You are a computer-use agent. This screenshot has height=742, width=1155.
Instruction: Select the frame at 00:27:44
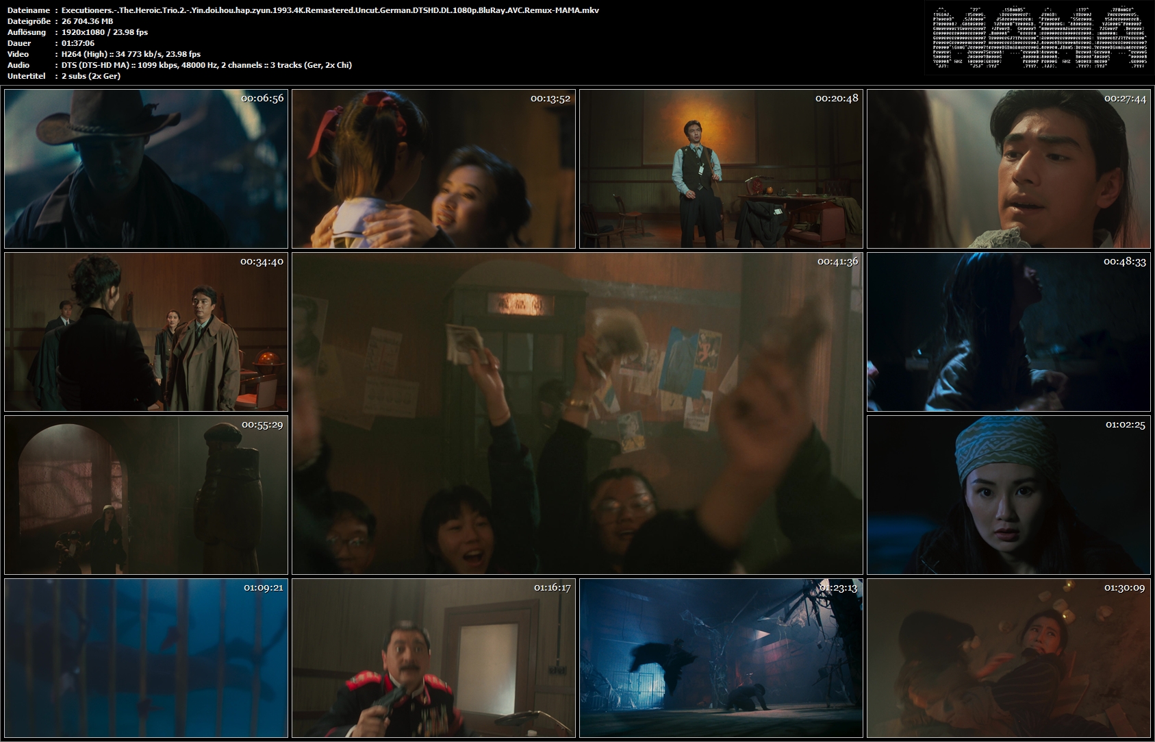(x=1008, y=169)
